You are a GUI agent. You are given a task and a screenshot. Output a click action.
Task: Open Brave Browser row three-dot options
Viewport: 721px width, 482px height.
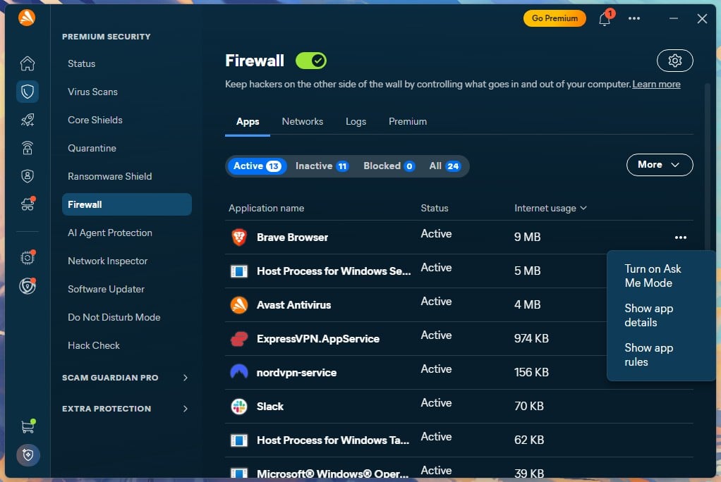(x=681, y=237)
